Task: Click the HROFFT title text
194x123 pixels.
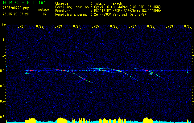Action: pyautogui.click(x=19, y=2)
